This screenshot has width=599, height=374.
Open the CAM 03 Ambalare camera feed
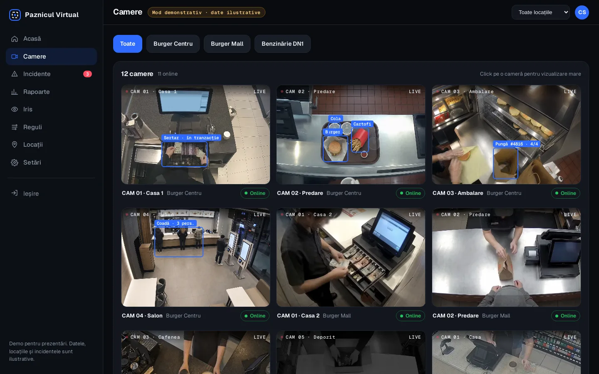point(506,135)
